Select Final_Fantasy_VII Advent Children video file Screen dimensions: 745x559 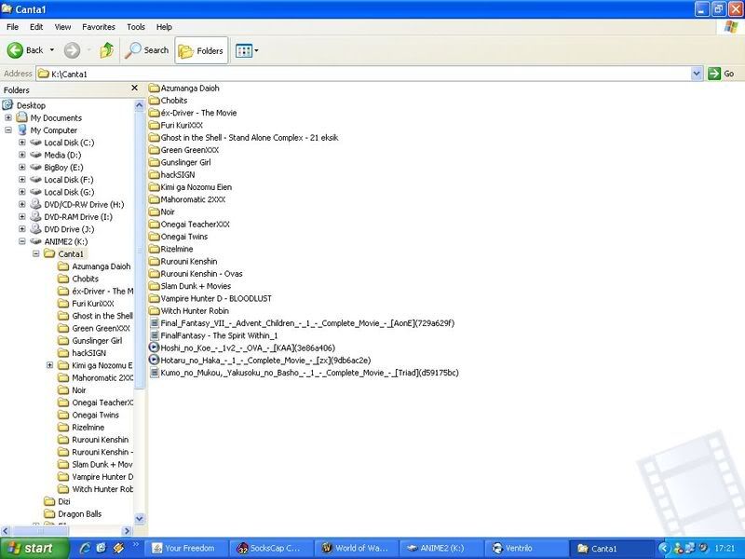tap(302, 322)
